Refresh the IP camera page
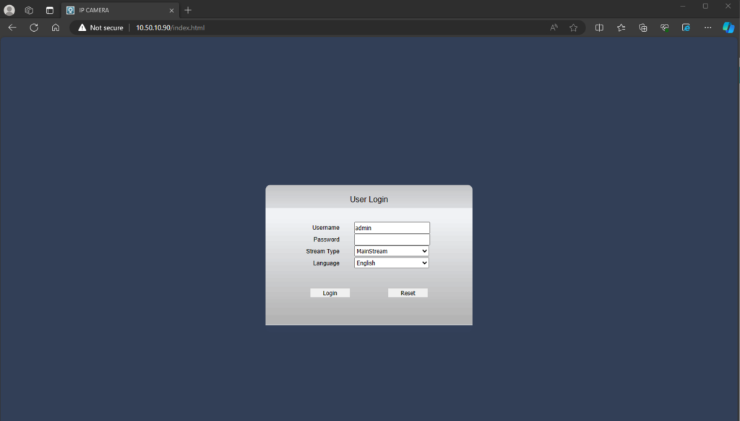The width and height of the screenshot is (740, 421). tap(34, 27)
